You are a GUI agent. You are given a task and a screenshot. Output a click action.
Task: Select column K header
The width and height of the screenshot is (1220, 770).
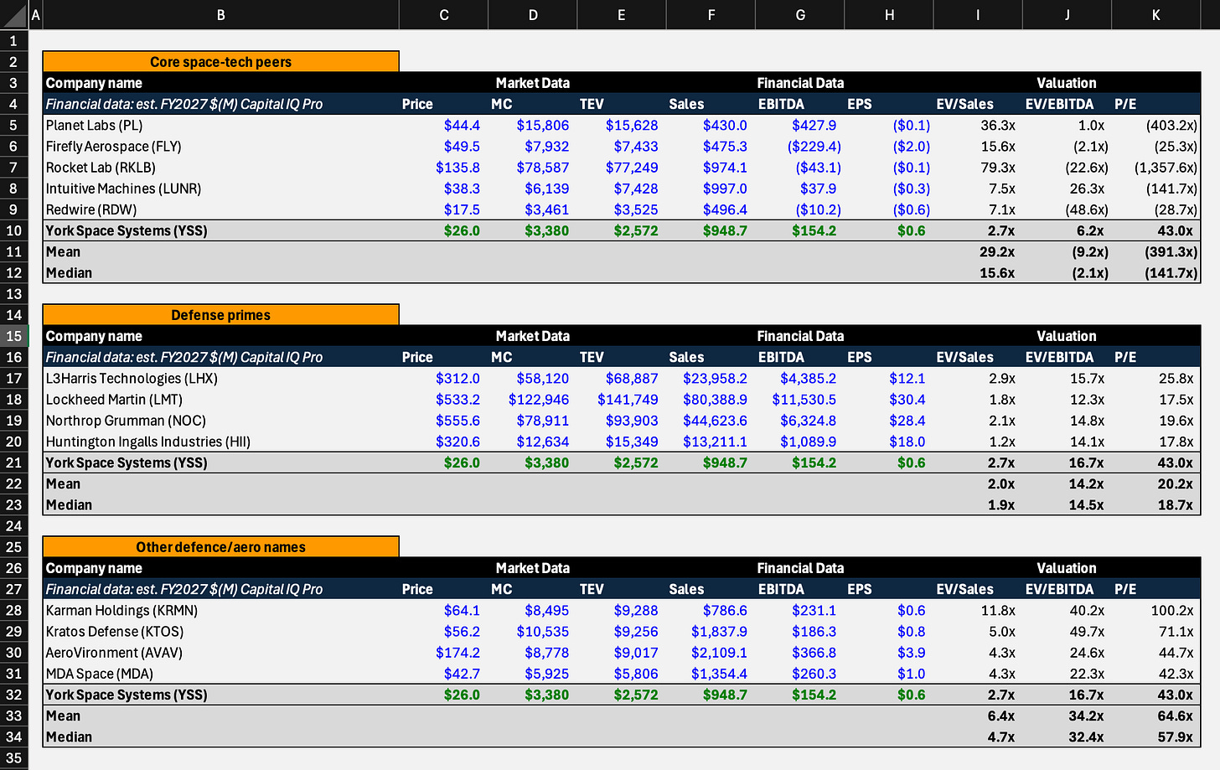pos(1155,14)
